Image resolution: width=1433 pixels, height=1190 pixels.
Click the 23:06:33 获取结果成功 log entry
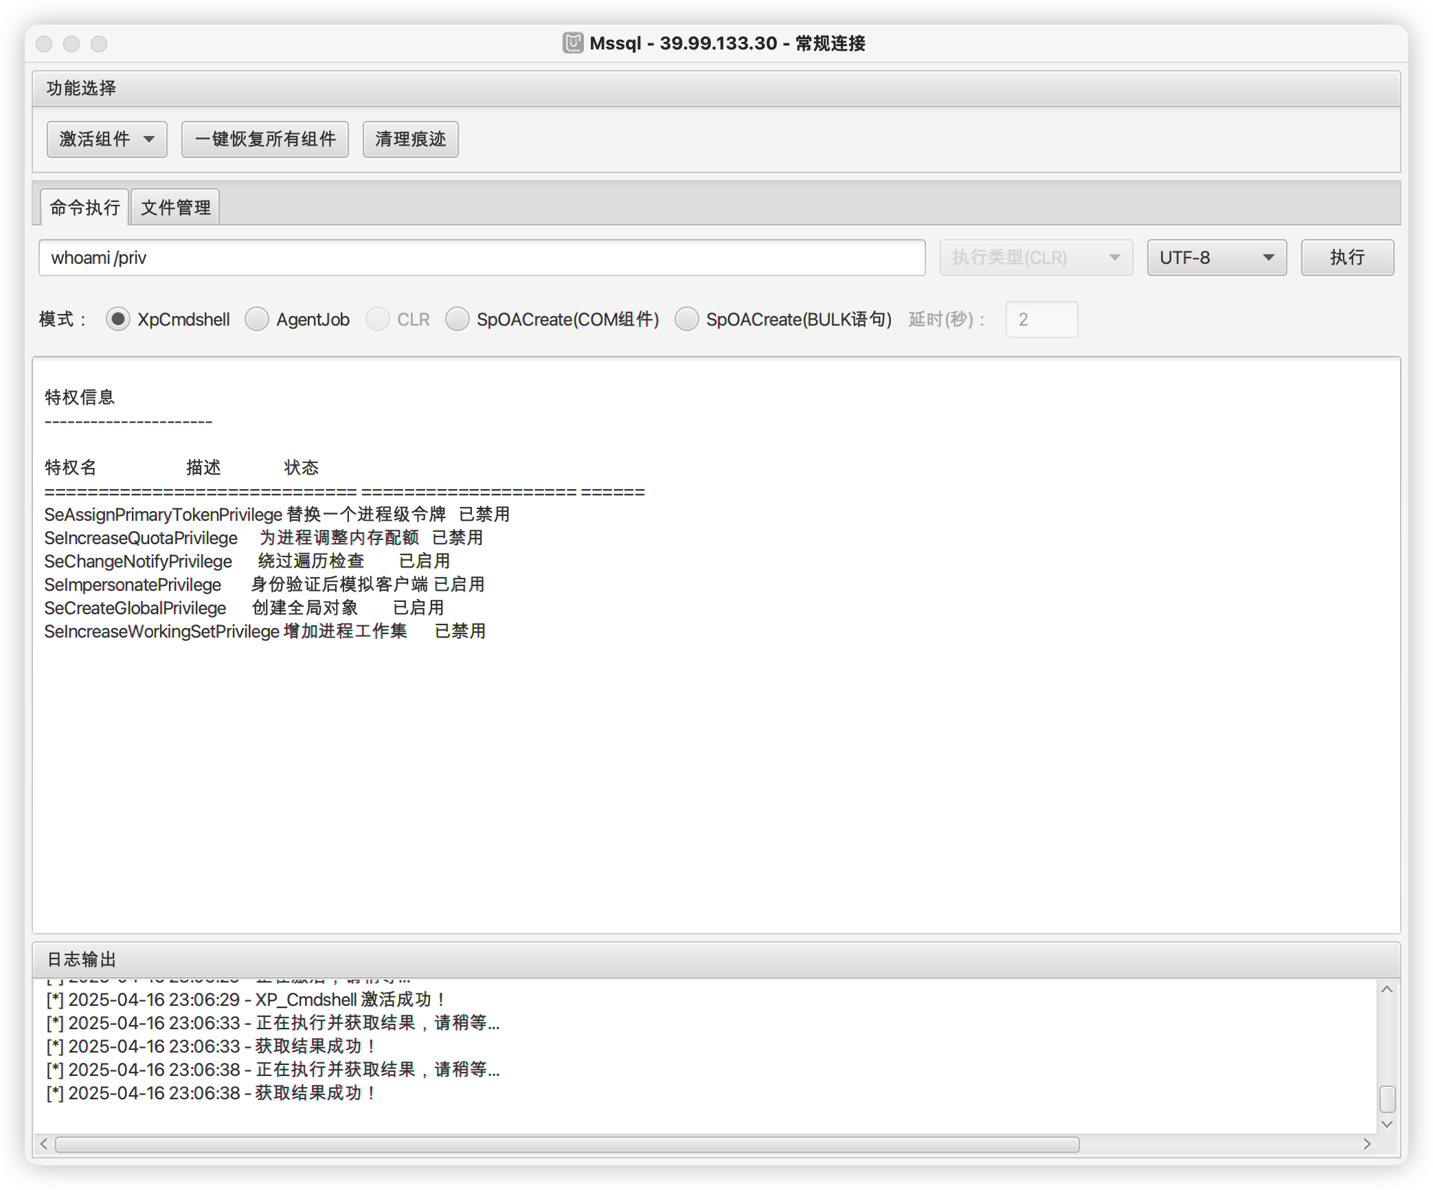(211, 1046)
